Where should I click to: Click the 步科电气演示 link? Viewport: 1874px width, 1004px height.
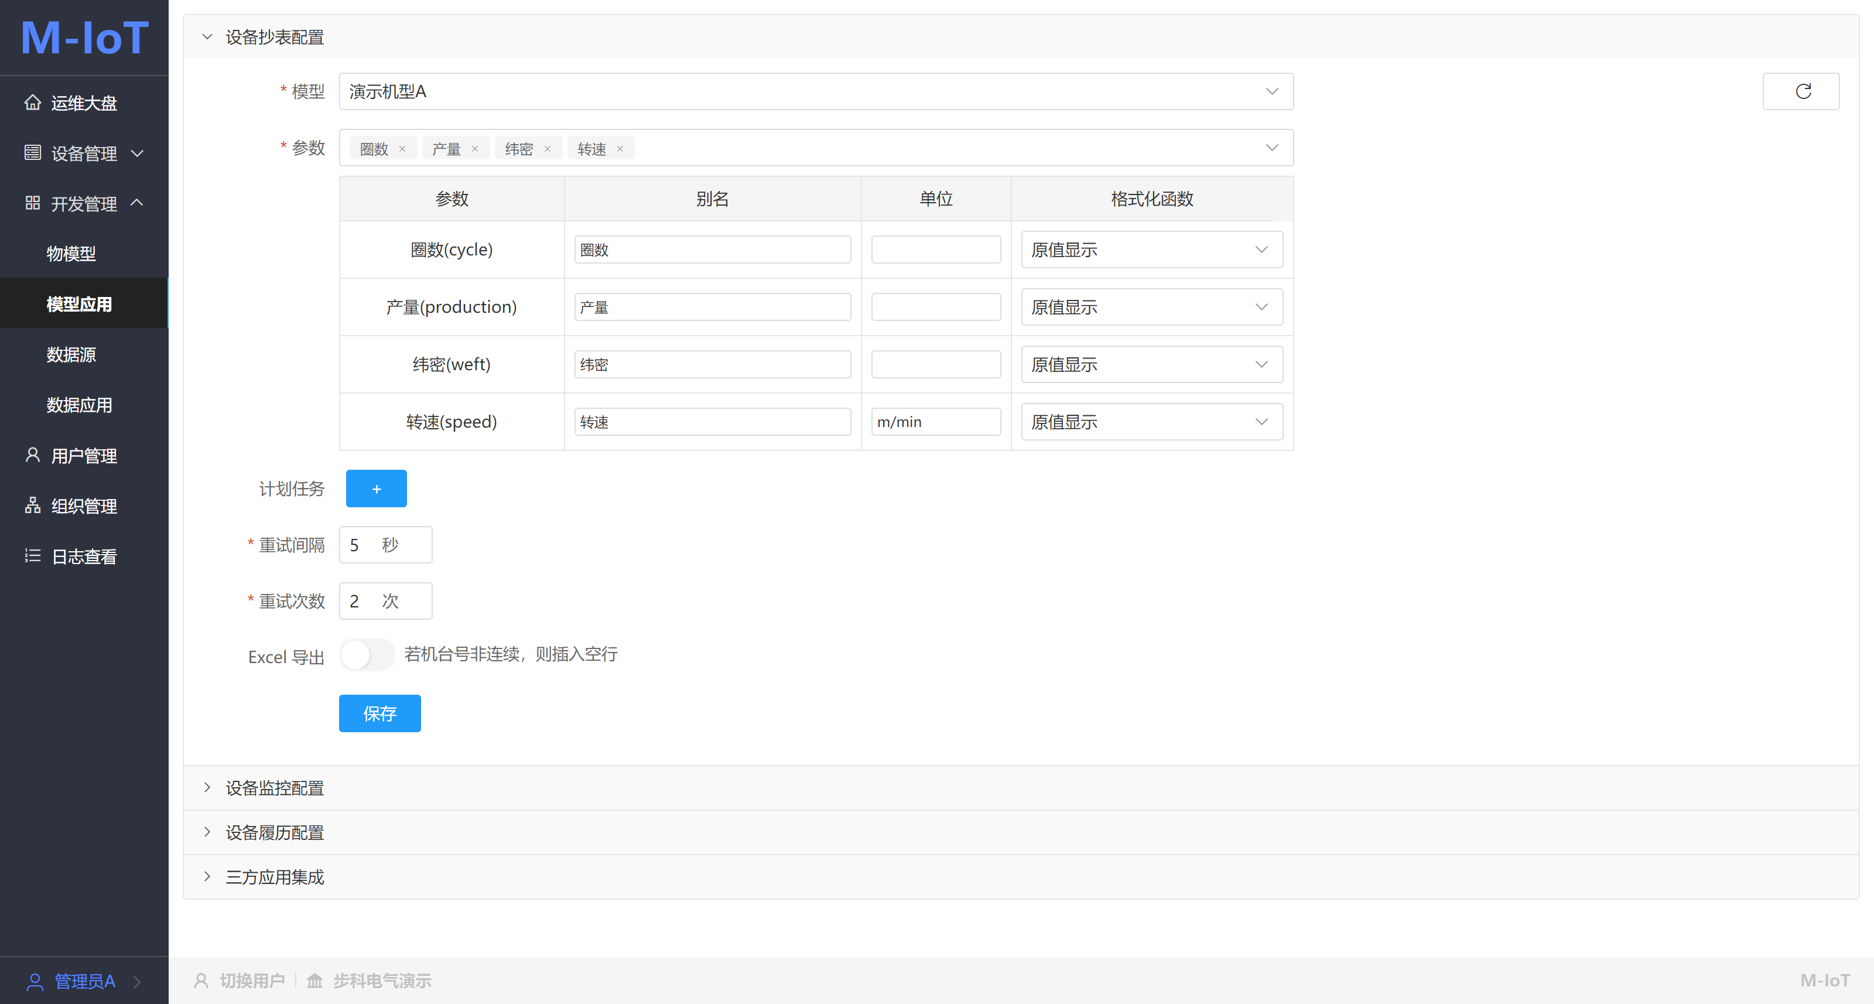[382, 981]
